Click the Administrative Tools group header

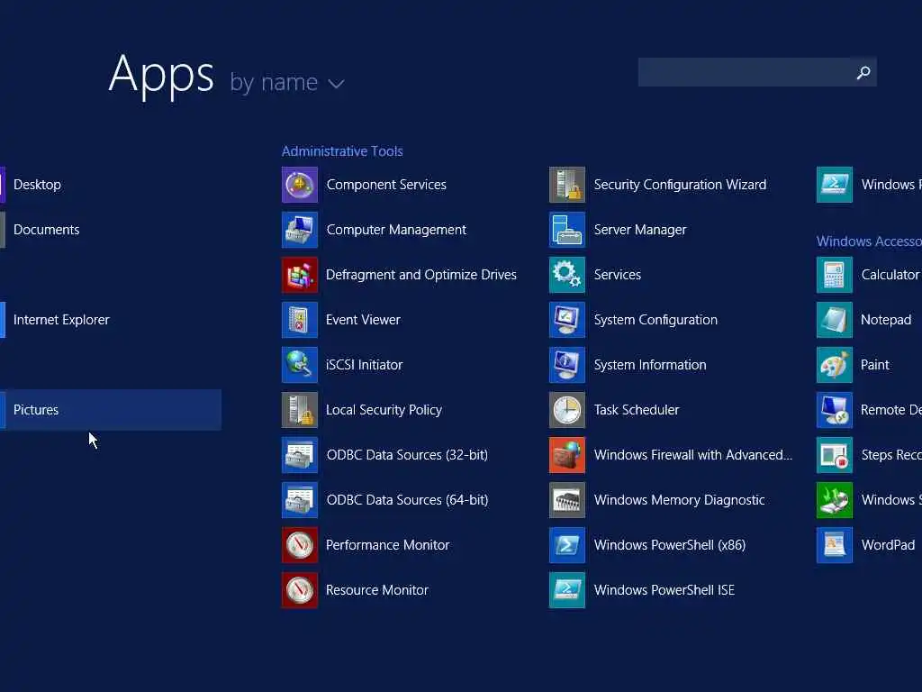342,151
